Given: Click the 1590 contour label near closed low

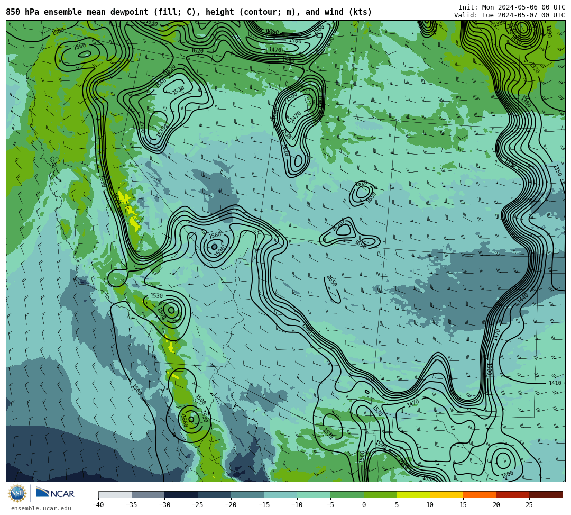Looking at the screenshot, I should (220, 251).
